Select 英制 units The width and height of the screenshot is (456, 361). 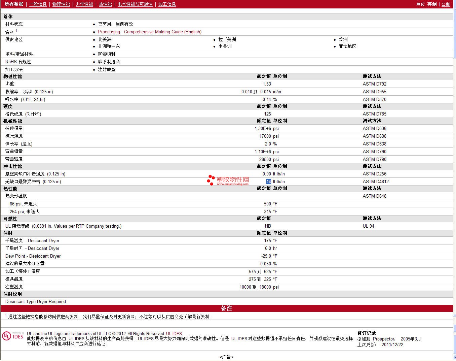tap(432, 4)
